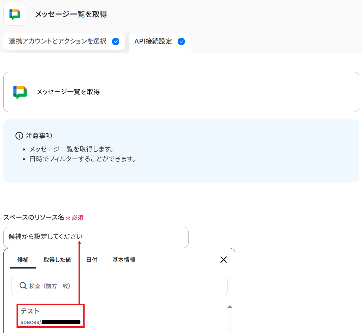
Task: Switch to the 連携アカウントとアクションを選択 step
Action: click(x=58, y=41)
